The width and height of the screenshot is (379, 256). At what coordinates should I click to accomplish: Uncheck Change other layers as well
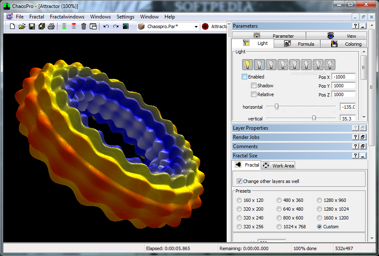(x=239, y=181)
